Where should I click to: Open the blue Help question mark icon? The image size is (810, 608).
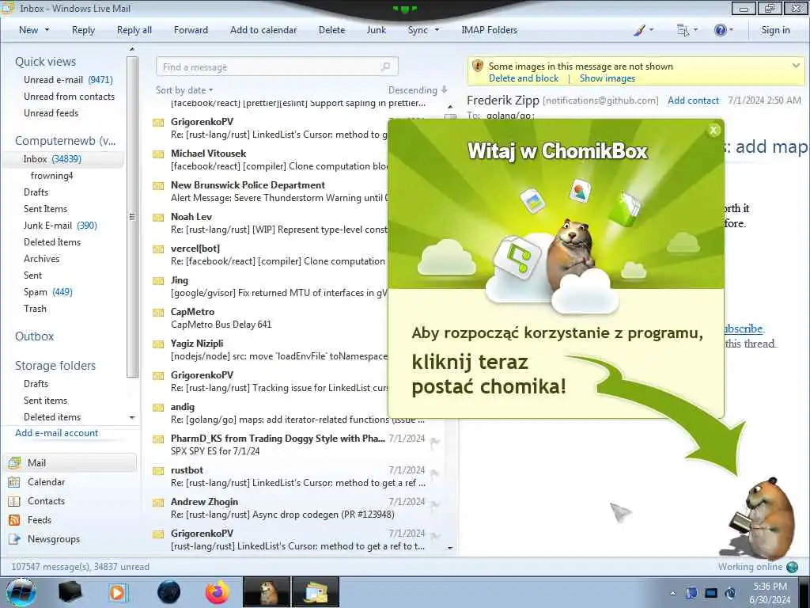[720, 30]
